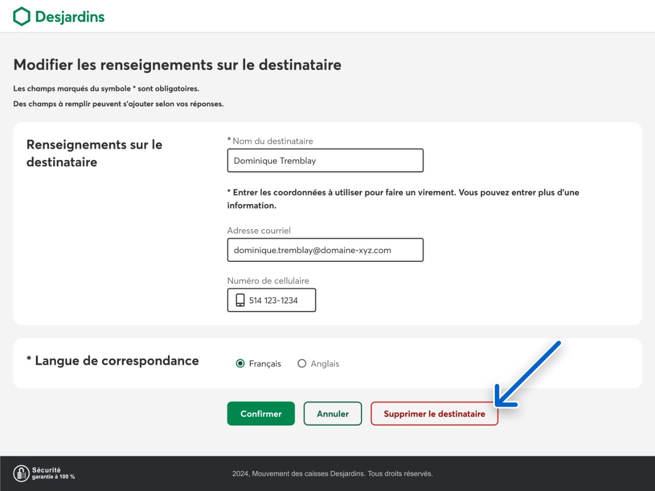655x491 pixels.
Task: Click the "Anglais" label text
Action: pyautogui.click(x=325, y=364)
